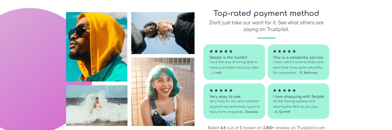Click the stars on the J. Hall review
Screen dimensions: 392x130
pyautogui.click(x=221, y=51)
